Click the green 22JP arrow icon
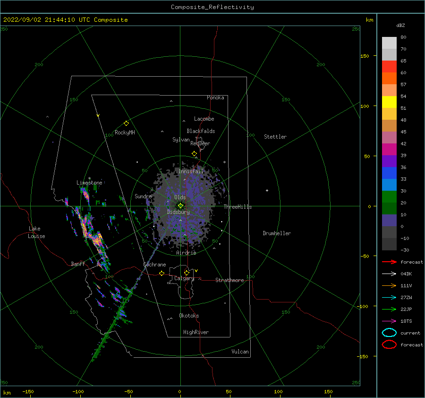 pos(389,309)
